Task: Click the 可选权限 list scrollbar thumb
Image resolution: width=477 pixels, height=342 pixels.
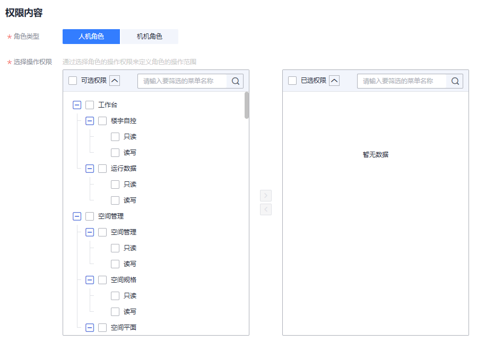Action: click(247, 105)
